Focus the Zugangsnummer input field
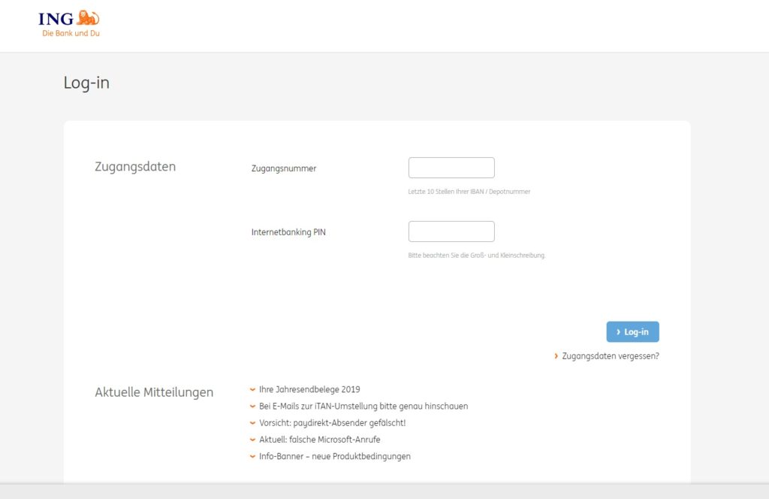This screenshot has width=769, height=499. coord(451,168)
